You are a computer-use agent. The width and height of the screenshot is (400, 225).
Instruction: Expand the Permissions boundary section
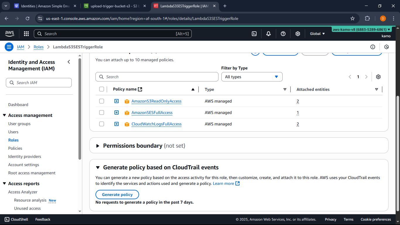click(x=98, y=146)
